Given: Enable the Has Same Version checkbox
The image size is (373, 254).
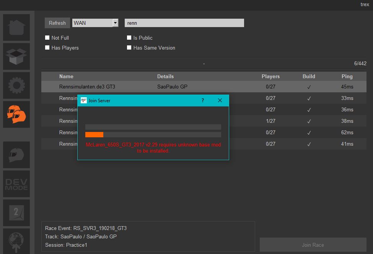Looking at the screenshot, I should coord(129,48).
